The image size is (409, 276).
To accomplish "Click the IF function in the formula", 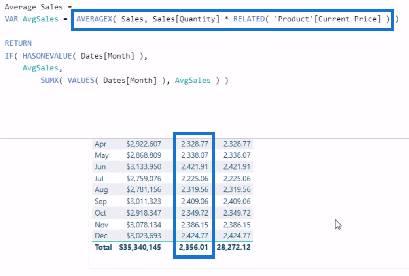I will pos(9,56).
